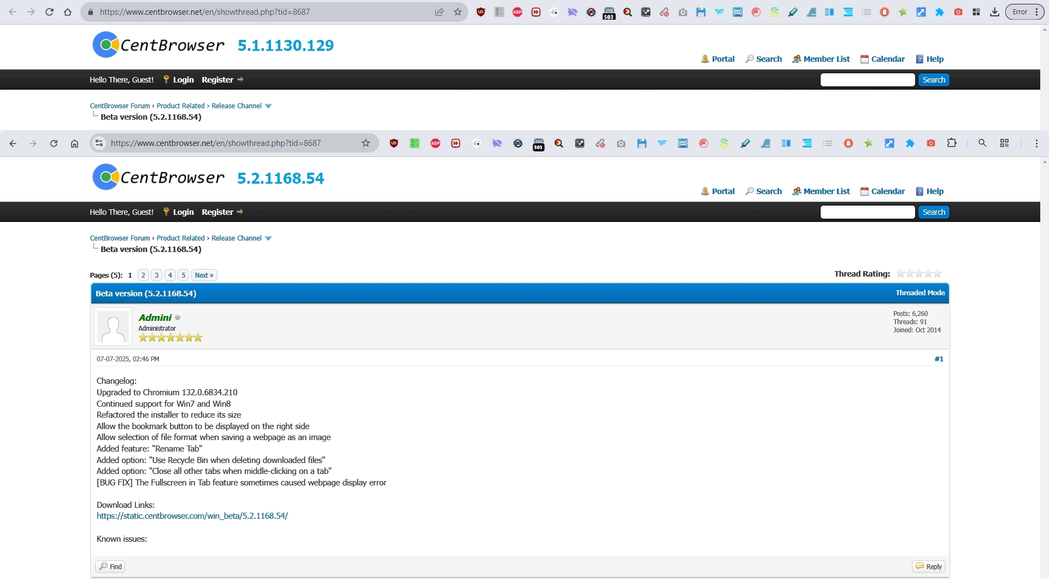Open the three-dot browser menu in 5.2.1168.54 toolbar
Image resolution: width=1049 pixels, height=580 pixels.
pyautogui.click(x=1036, y=143)
